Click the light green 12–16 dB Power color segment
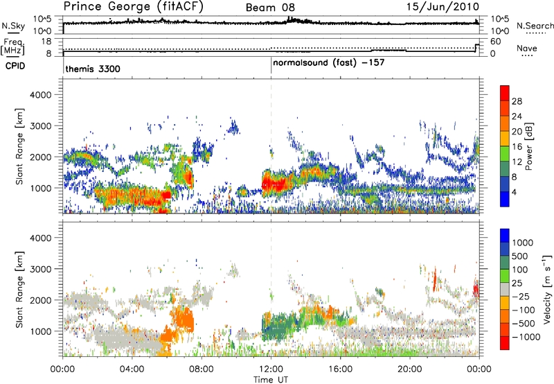The height and width of the screenshot is (384, 554). click(x=505, y=154)
